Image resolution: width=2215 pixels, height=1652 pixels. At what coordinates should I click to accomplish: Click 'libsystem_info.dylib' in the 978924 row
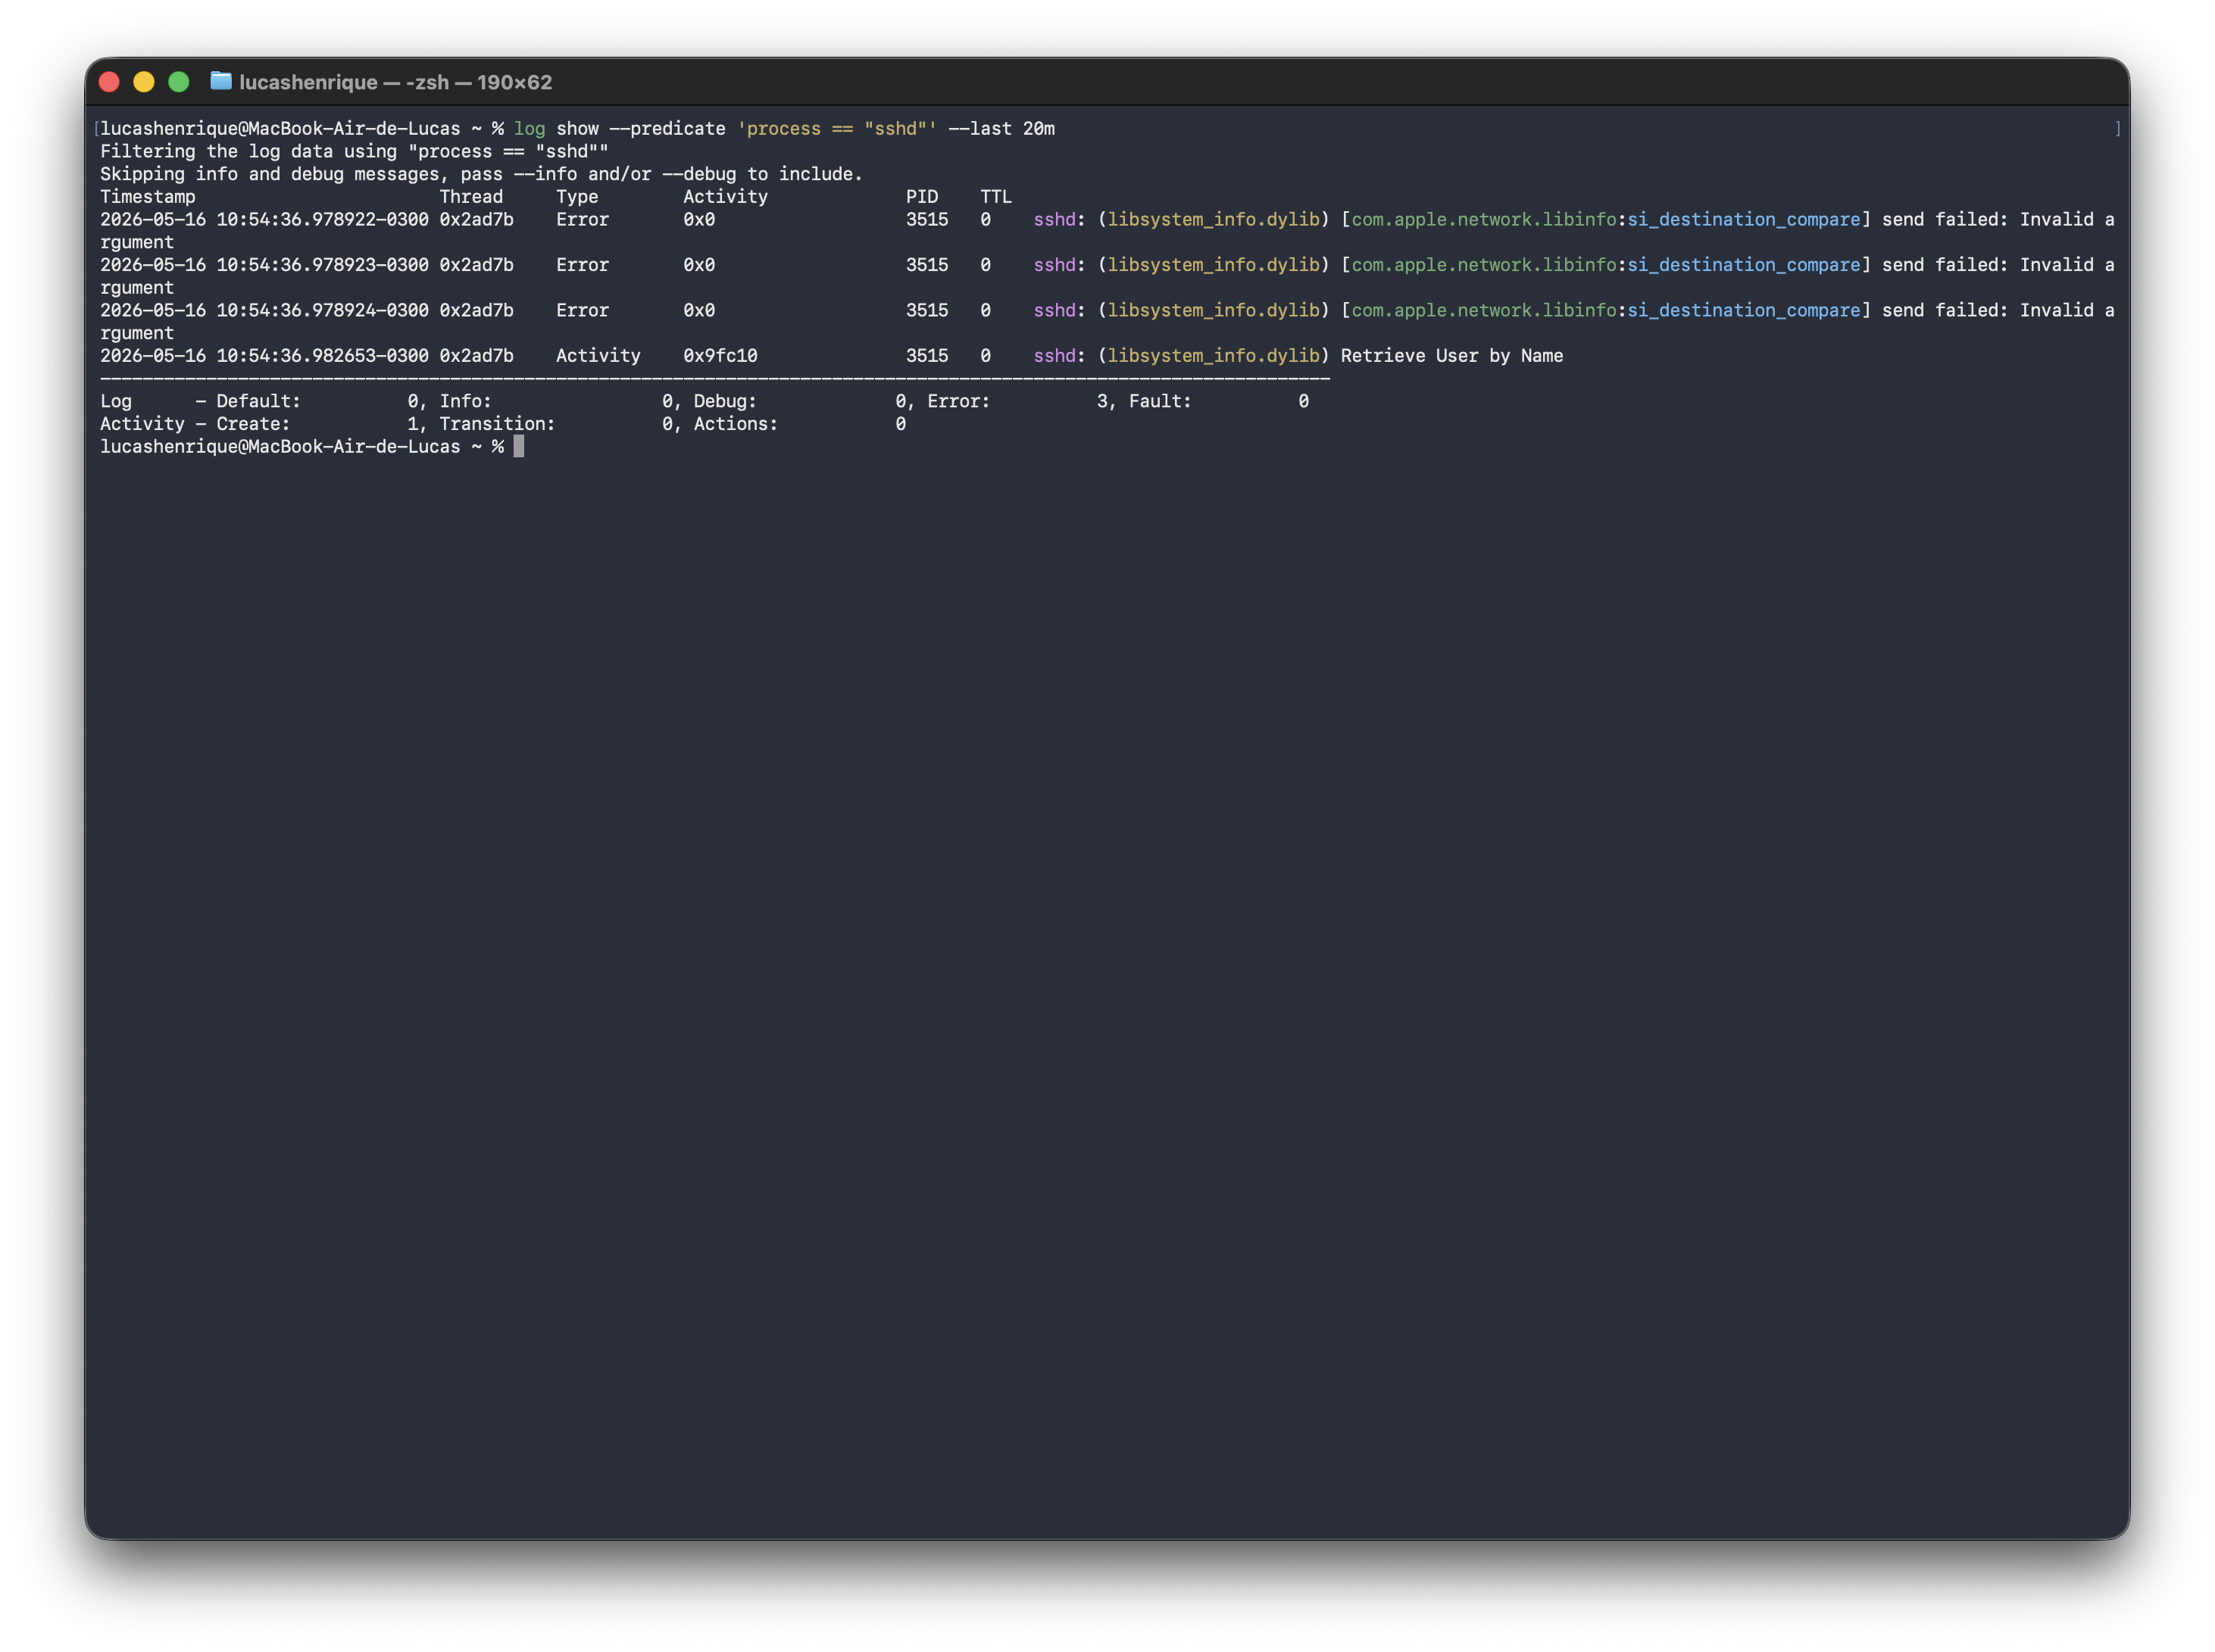pyautogui.click(x=1214, y=310)
